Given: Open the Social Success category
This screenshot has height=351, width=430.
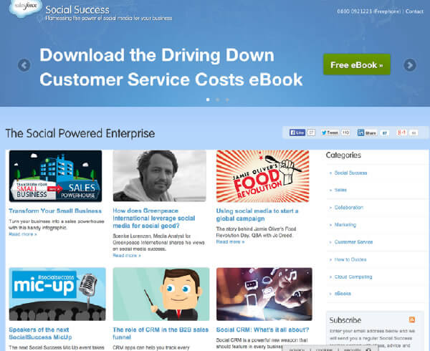Looking at the screenshot, I should 350,173.
